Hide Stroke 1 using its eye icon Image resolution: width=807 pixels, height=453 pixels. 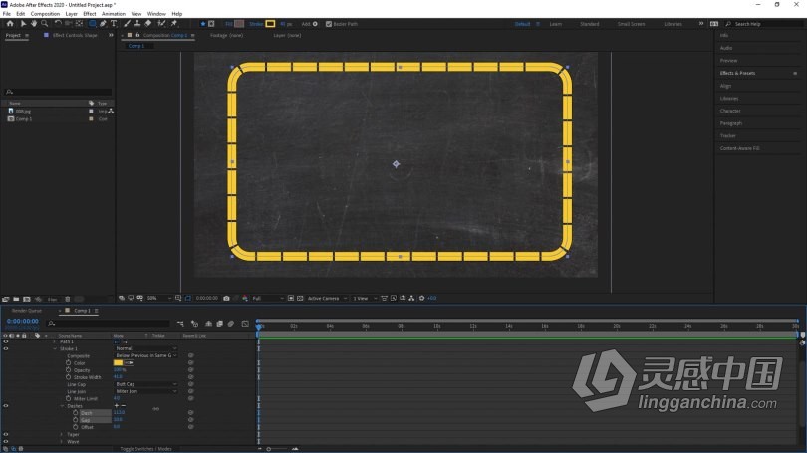pyautogui.click(x=6, y=348)
